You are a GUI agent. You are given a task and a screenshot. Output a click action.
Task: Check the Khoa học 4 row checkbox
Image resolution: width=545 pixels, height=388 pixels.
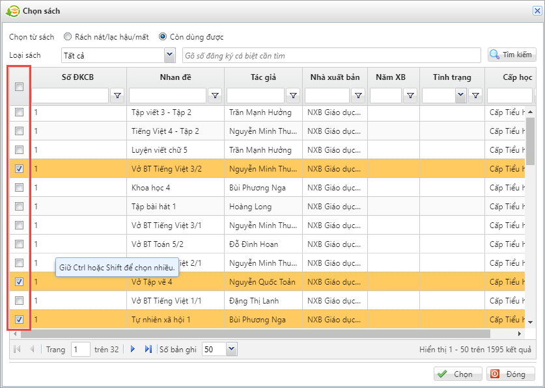point(20,188)
